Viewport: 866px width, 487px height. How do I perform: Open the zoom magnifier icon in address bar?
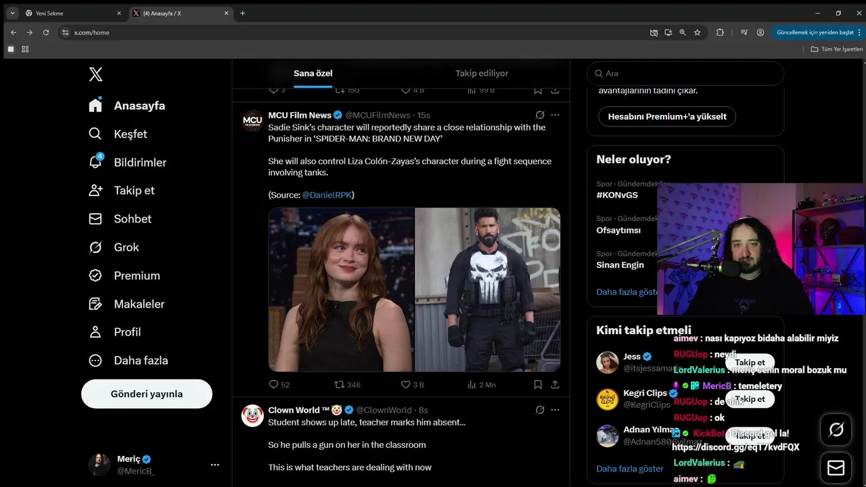coord(683,32)
